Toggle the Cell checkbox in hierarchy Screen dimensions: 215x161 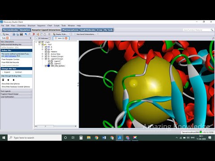[39, 42]
